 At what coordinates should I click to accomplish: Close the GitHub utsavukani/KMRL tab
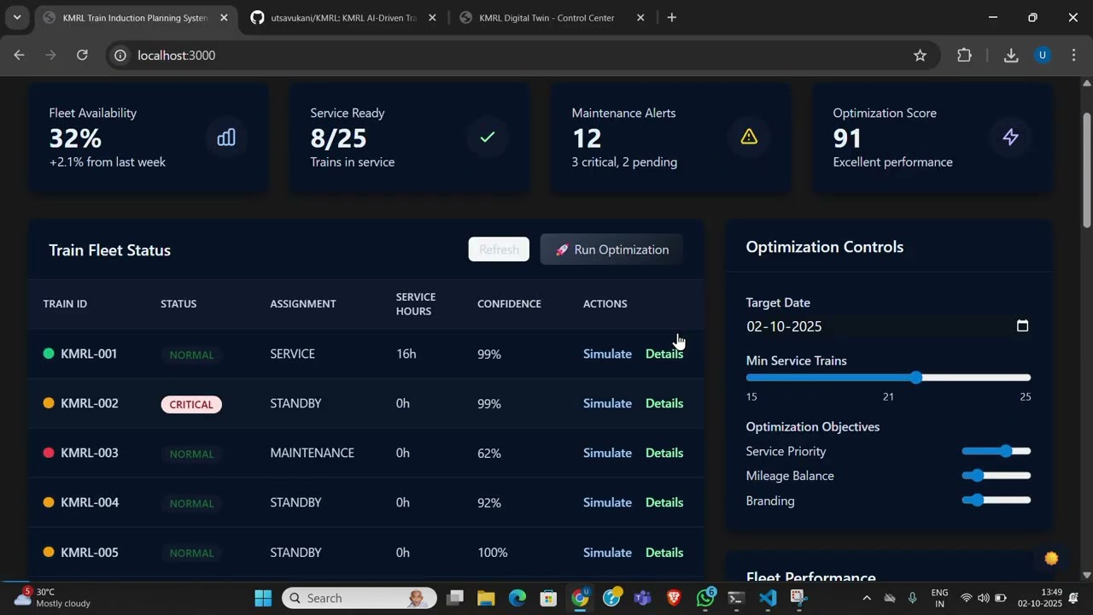tap(432, 17)
